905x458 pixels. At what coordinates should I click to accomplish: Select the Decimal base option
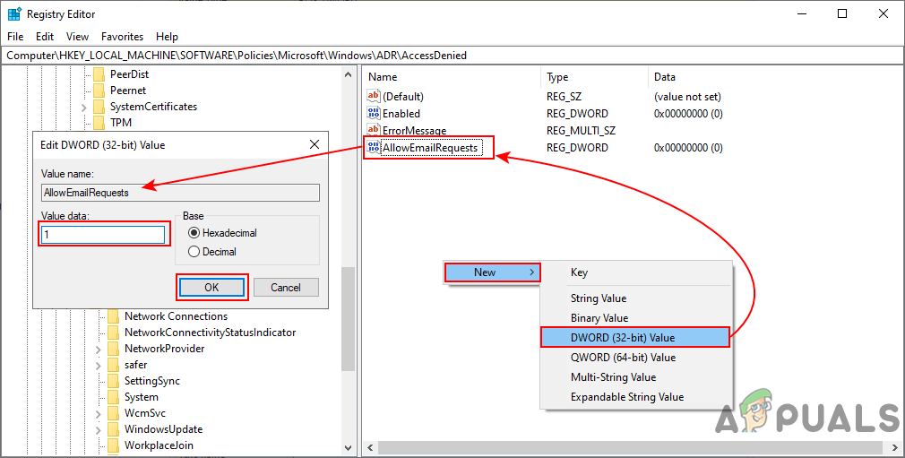point(194,252)
